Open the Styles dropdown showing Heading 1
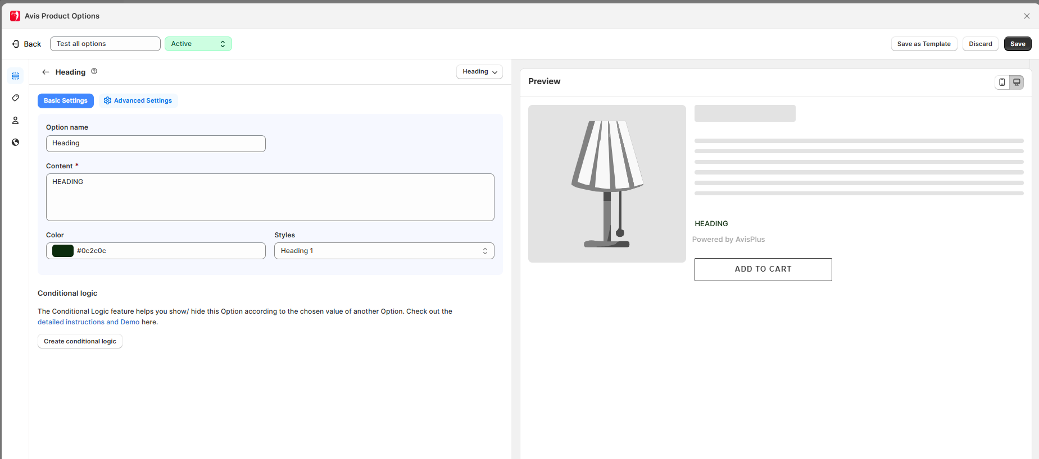Screen dimensions: 1039x459 tap(384, 251)
